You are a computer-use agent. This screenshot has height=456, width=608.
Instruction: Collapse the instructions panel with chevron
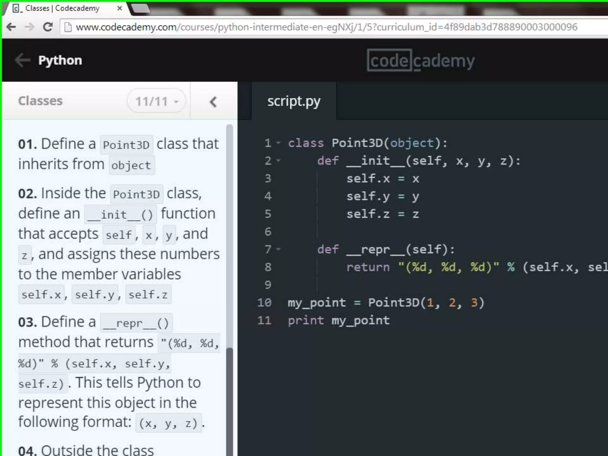[x=213, y=102]
